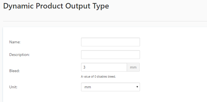207x102 pixels.
Task: Click the selected mm text in Unit
Action: [88, 87]
